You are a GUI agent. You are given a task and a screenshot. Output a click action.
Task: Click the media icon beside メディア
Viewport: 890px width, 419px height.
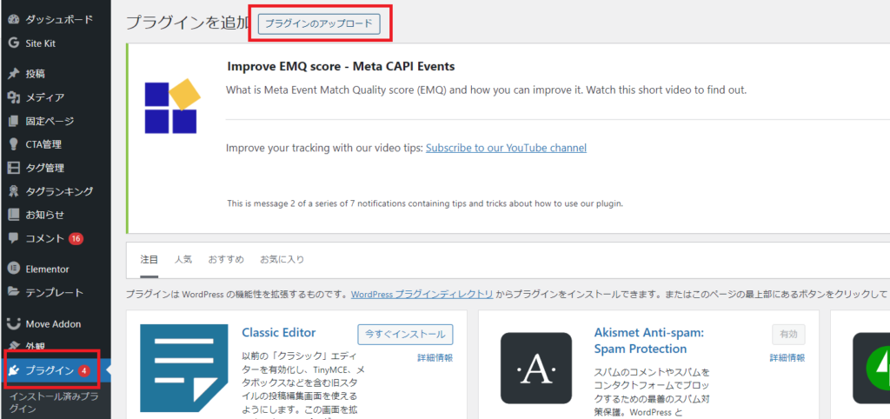pos(14,97)
